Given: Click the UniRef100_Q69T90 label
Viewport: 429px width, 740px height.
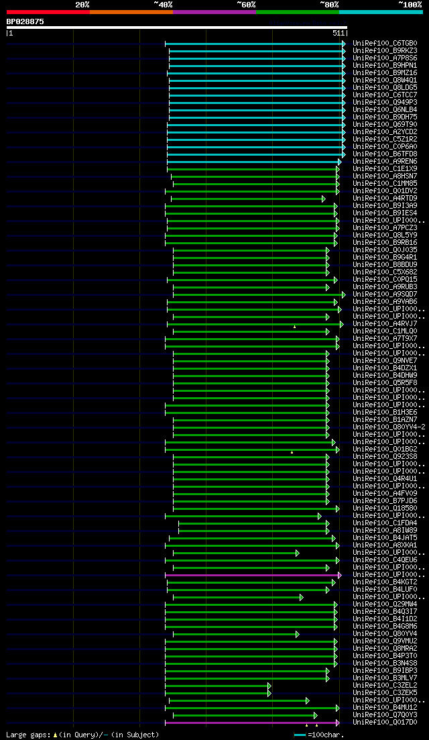Looking at the screenshot, I should tap(385, 124).
